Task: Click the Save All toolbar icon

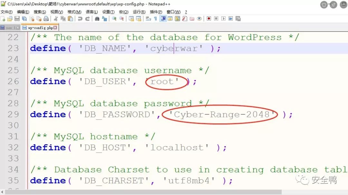Action: (24, 19)
